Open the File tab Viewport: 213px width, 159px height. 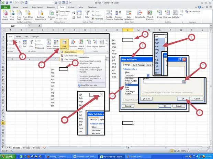(x=6, y=7)
